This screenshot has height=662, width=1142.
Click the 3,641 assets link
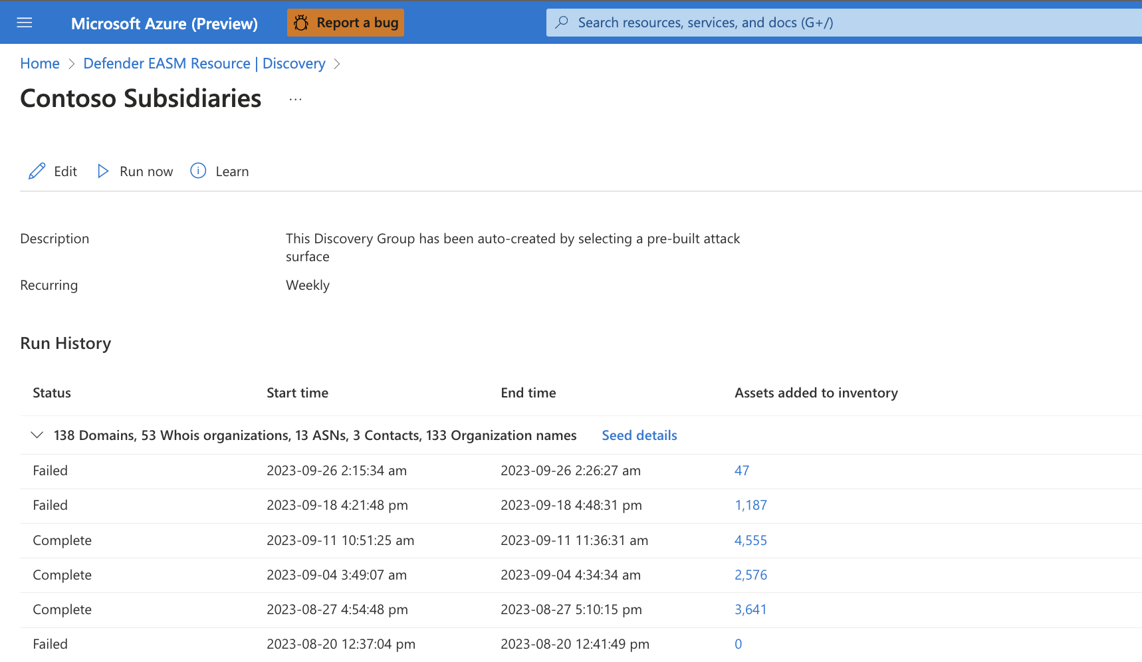click(x=750, y=609)
